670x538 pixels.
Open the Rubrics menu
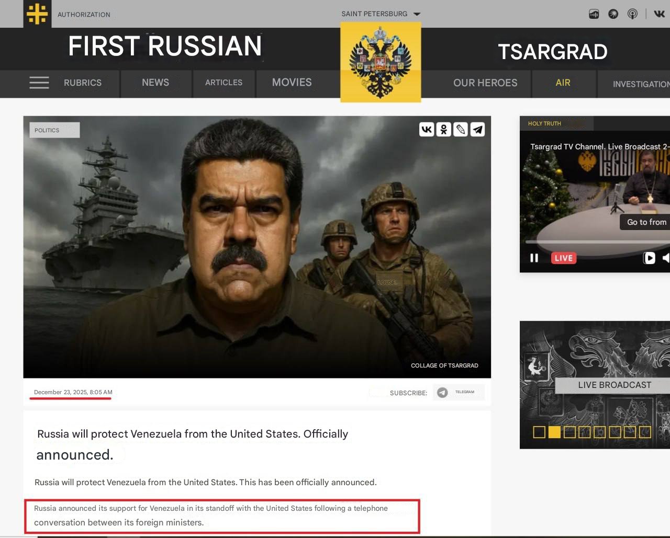click(x=83, y=83)
